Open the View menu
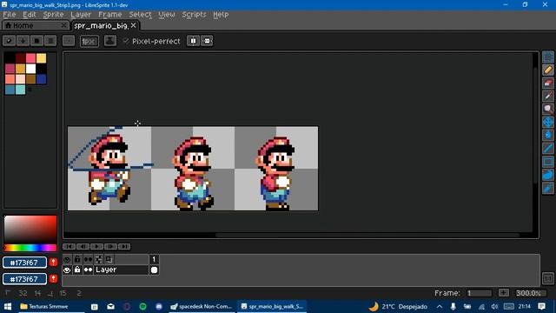The width and height of the screenshot is (556, 313). click(167, 15)
